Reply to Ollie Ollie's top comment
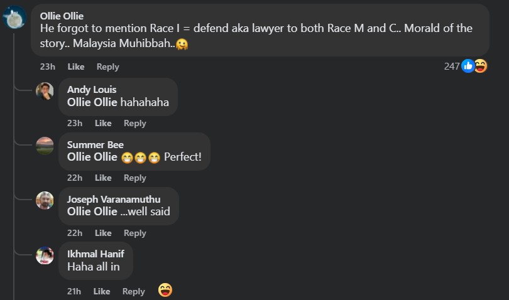This screenshot has width=509, height=300. coord(108,67)
